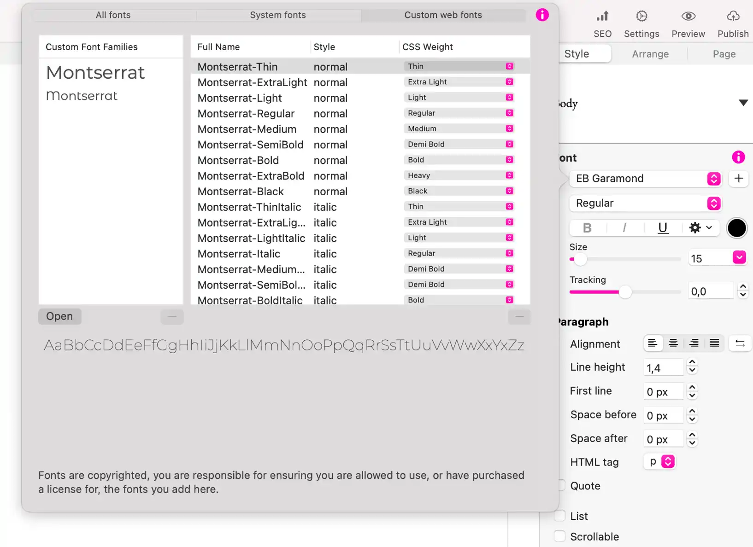Click the Publish cloud icon
Image resolution: width=753 pixels, height=547 pixels.
pos(733,17)
